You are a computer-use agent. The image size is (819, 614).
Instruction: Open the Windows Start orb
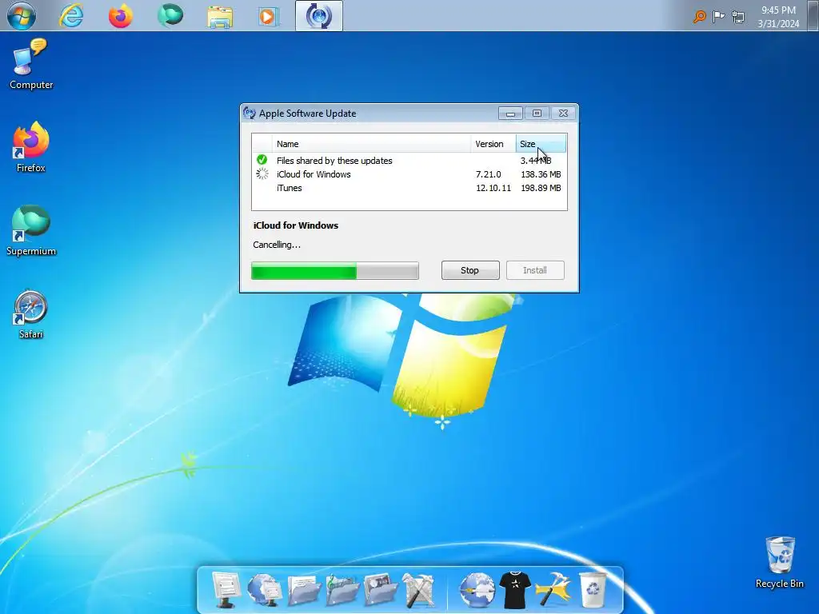click(21, 16)
